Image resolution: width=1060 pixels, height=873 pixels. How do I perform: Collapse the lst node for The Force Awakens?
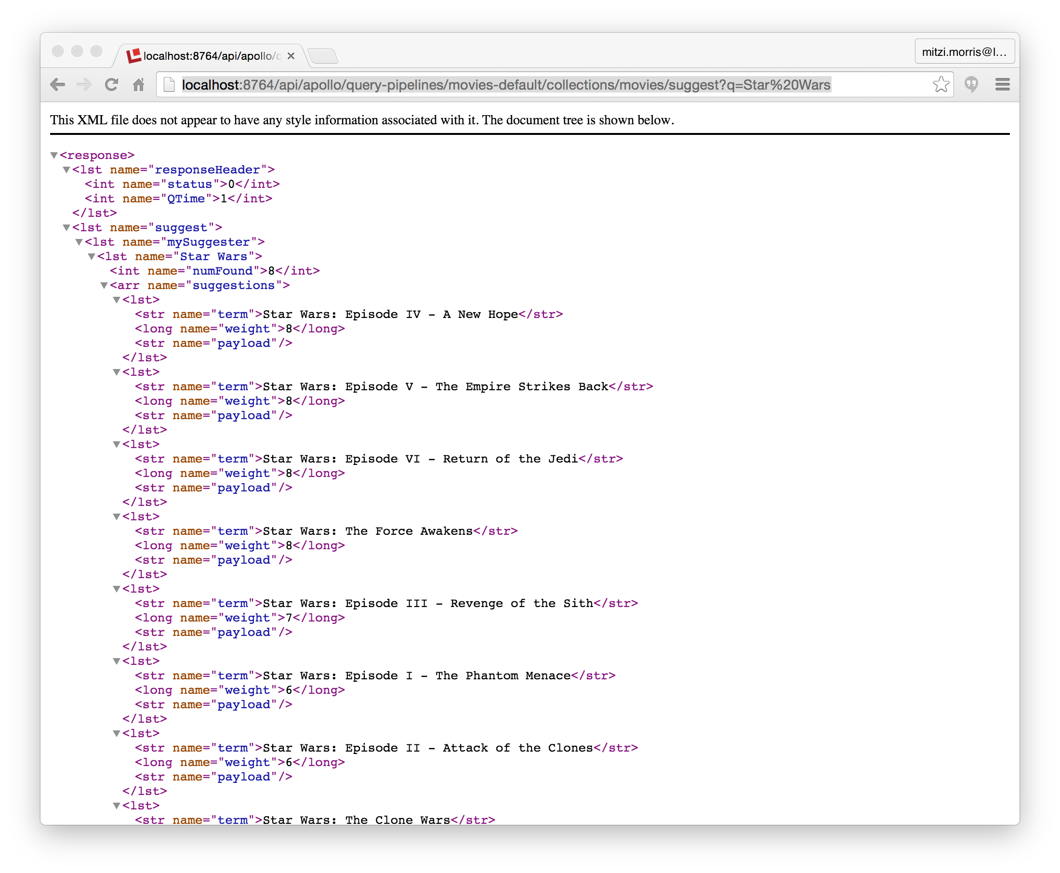point(117,517)
